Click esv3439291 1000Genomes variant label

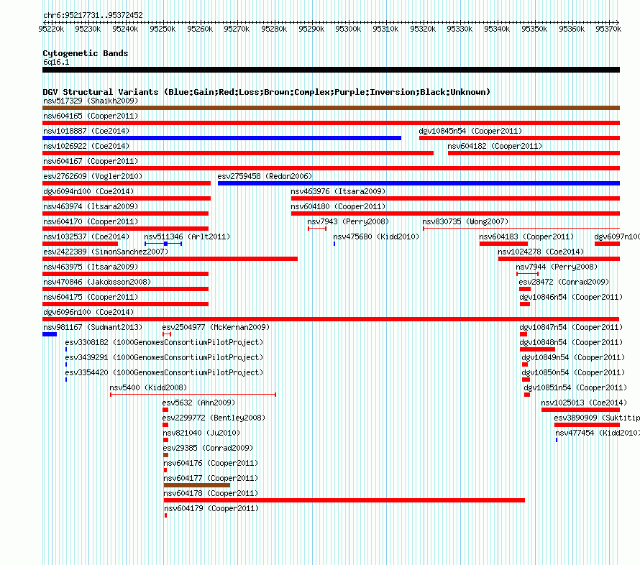164,357
